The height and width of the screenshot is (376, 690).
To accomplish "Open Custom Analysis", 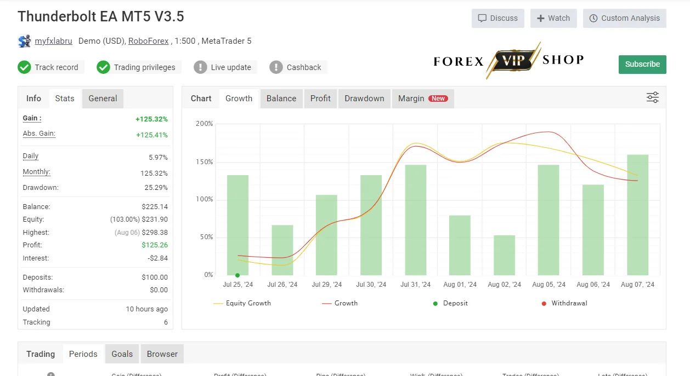I will point(625,18).
